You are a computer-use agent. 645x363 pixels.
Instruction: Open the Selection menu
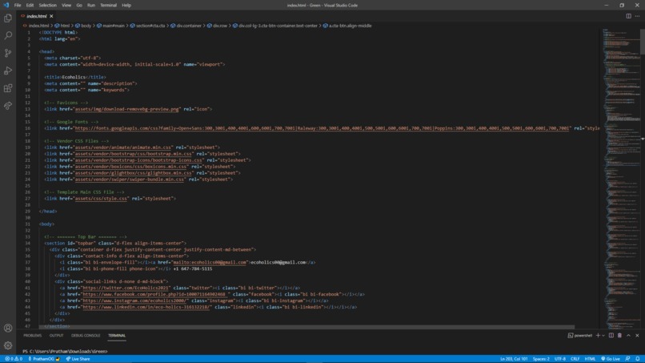point(48,6)
